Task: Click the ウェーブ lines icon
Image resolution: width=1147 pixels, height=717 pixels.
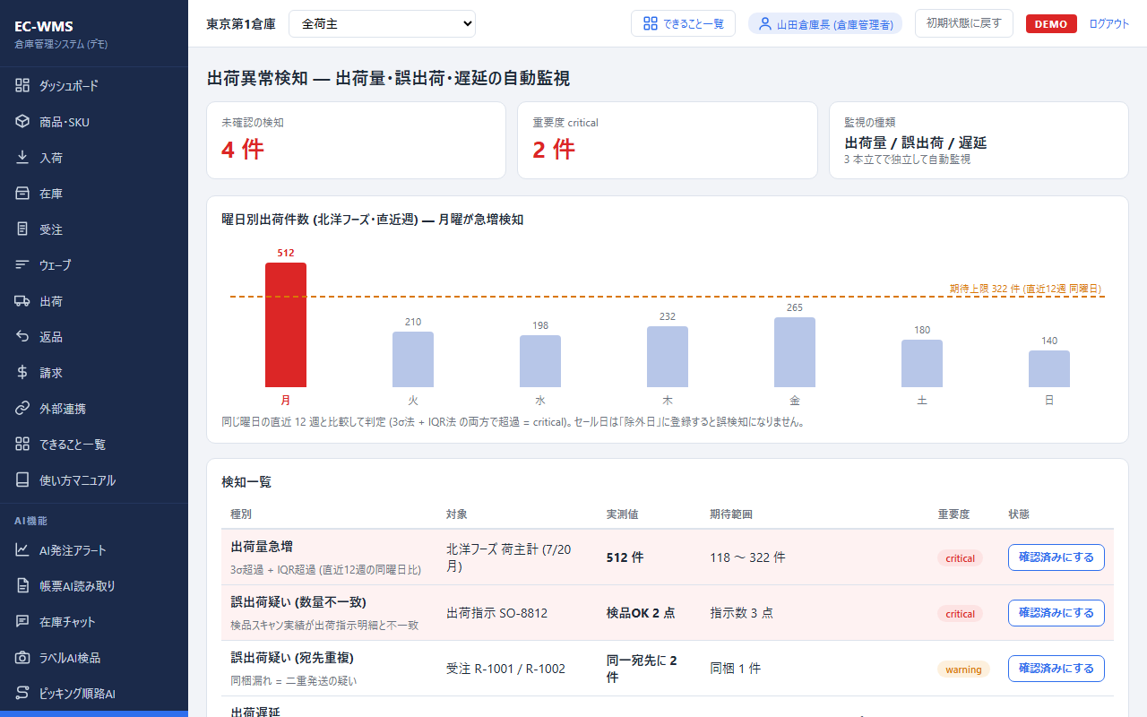Action: (x=22, y=265)
